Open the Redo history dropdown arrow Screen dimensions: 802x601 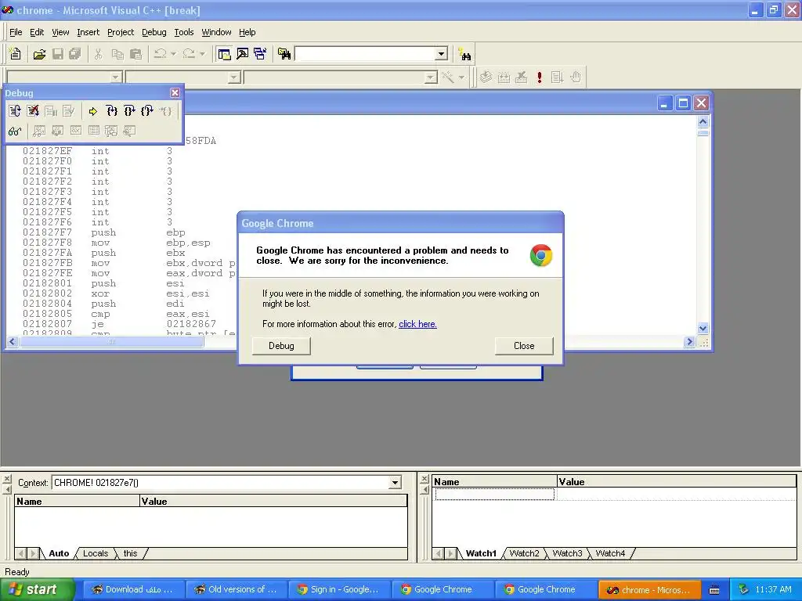coord(202,54)
